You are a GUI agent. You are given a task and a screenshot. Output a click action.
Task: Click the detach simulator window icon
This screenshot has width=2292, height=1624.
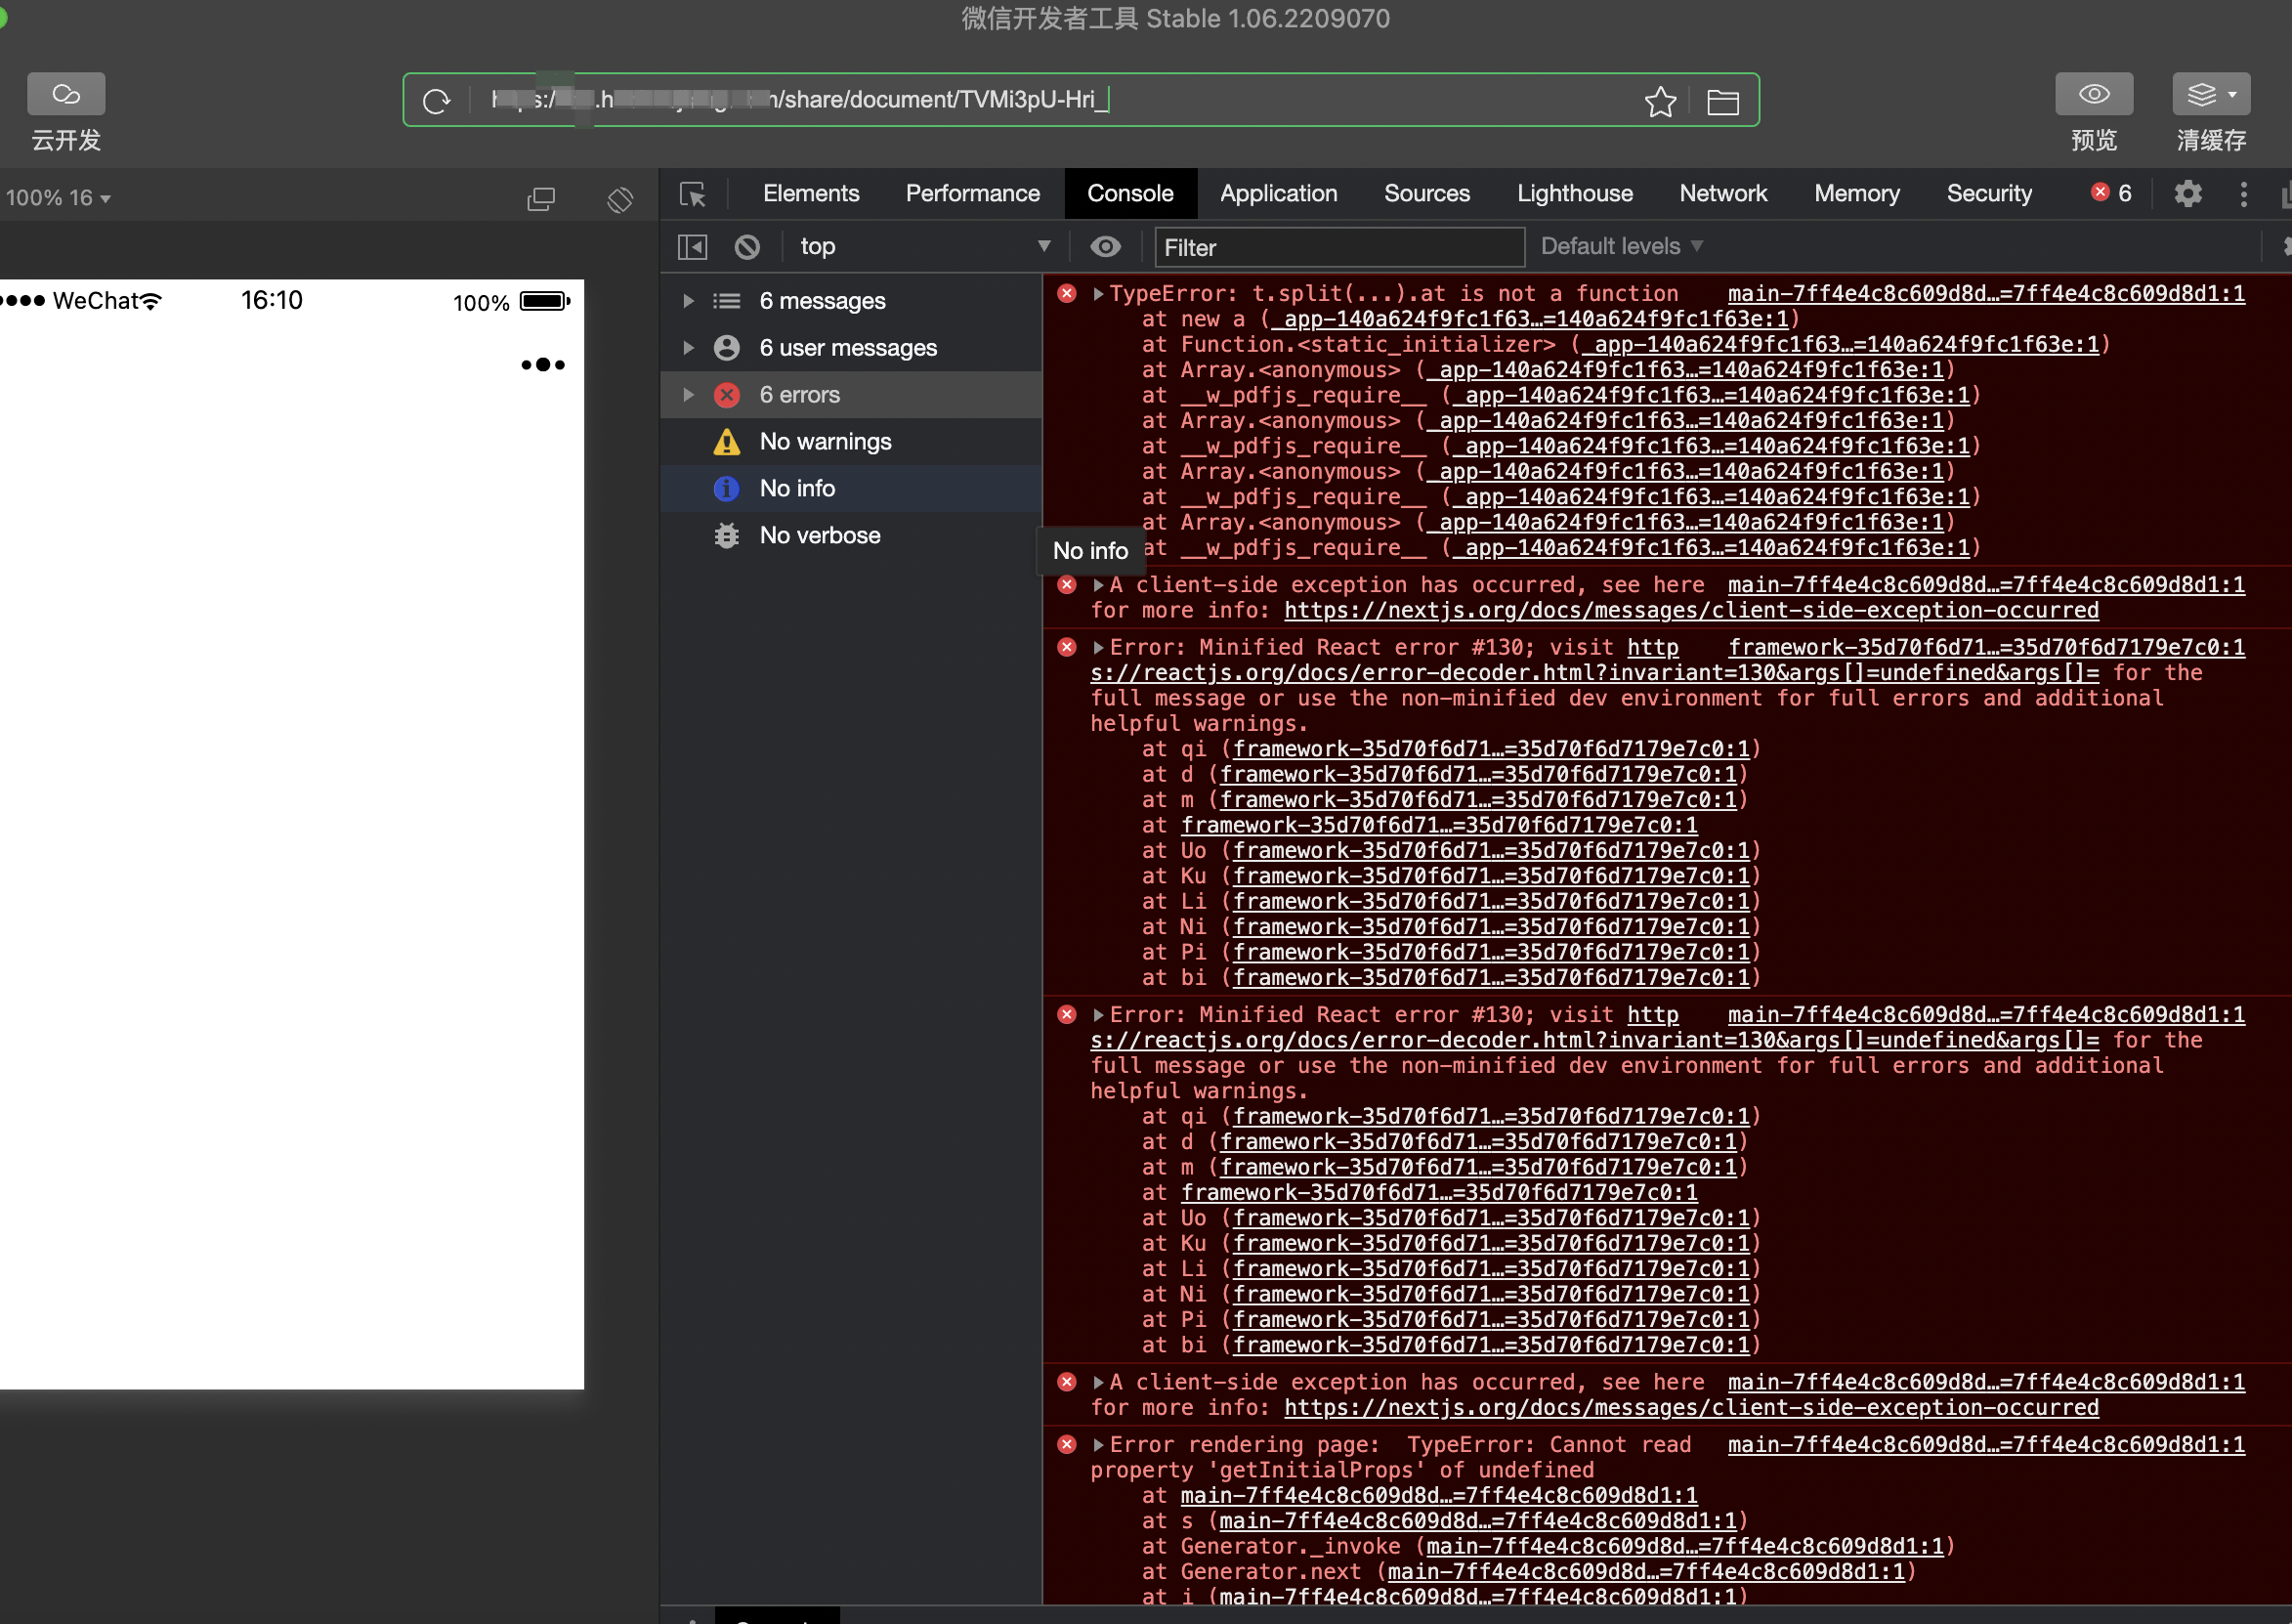541,198
